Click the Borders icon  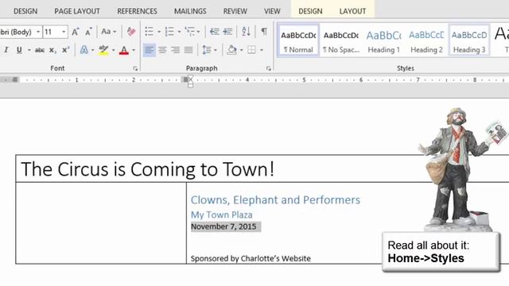pyautogui.click(x=251, y=50)
